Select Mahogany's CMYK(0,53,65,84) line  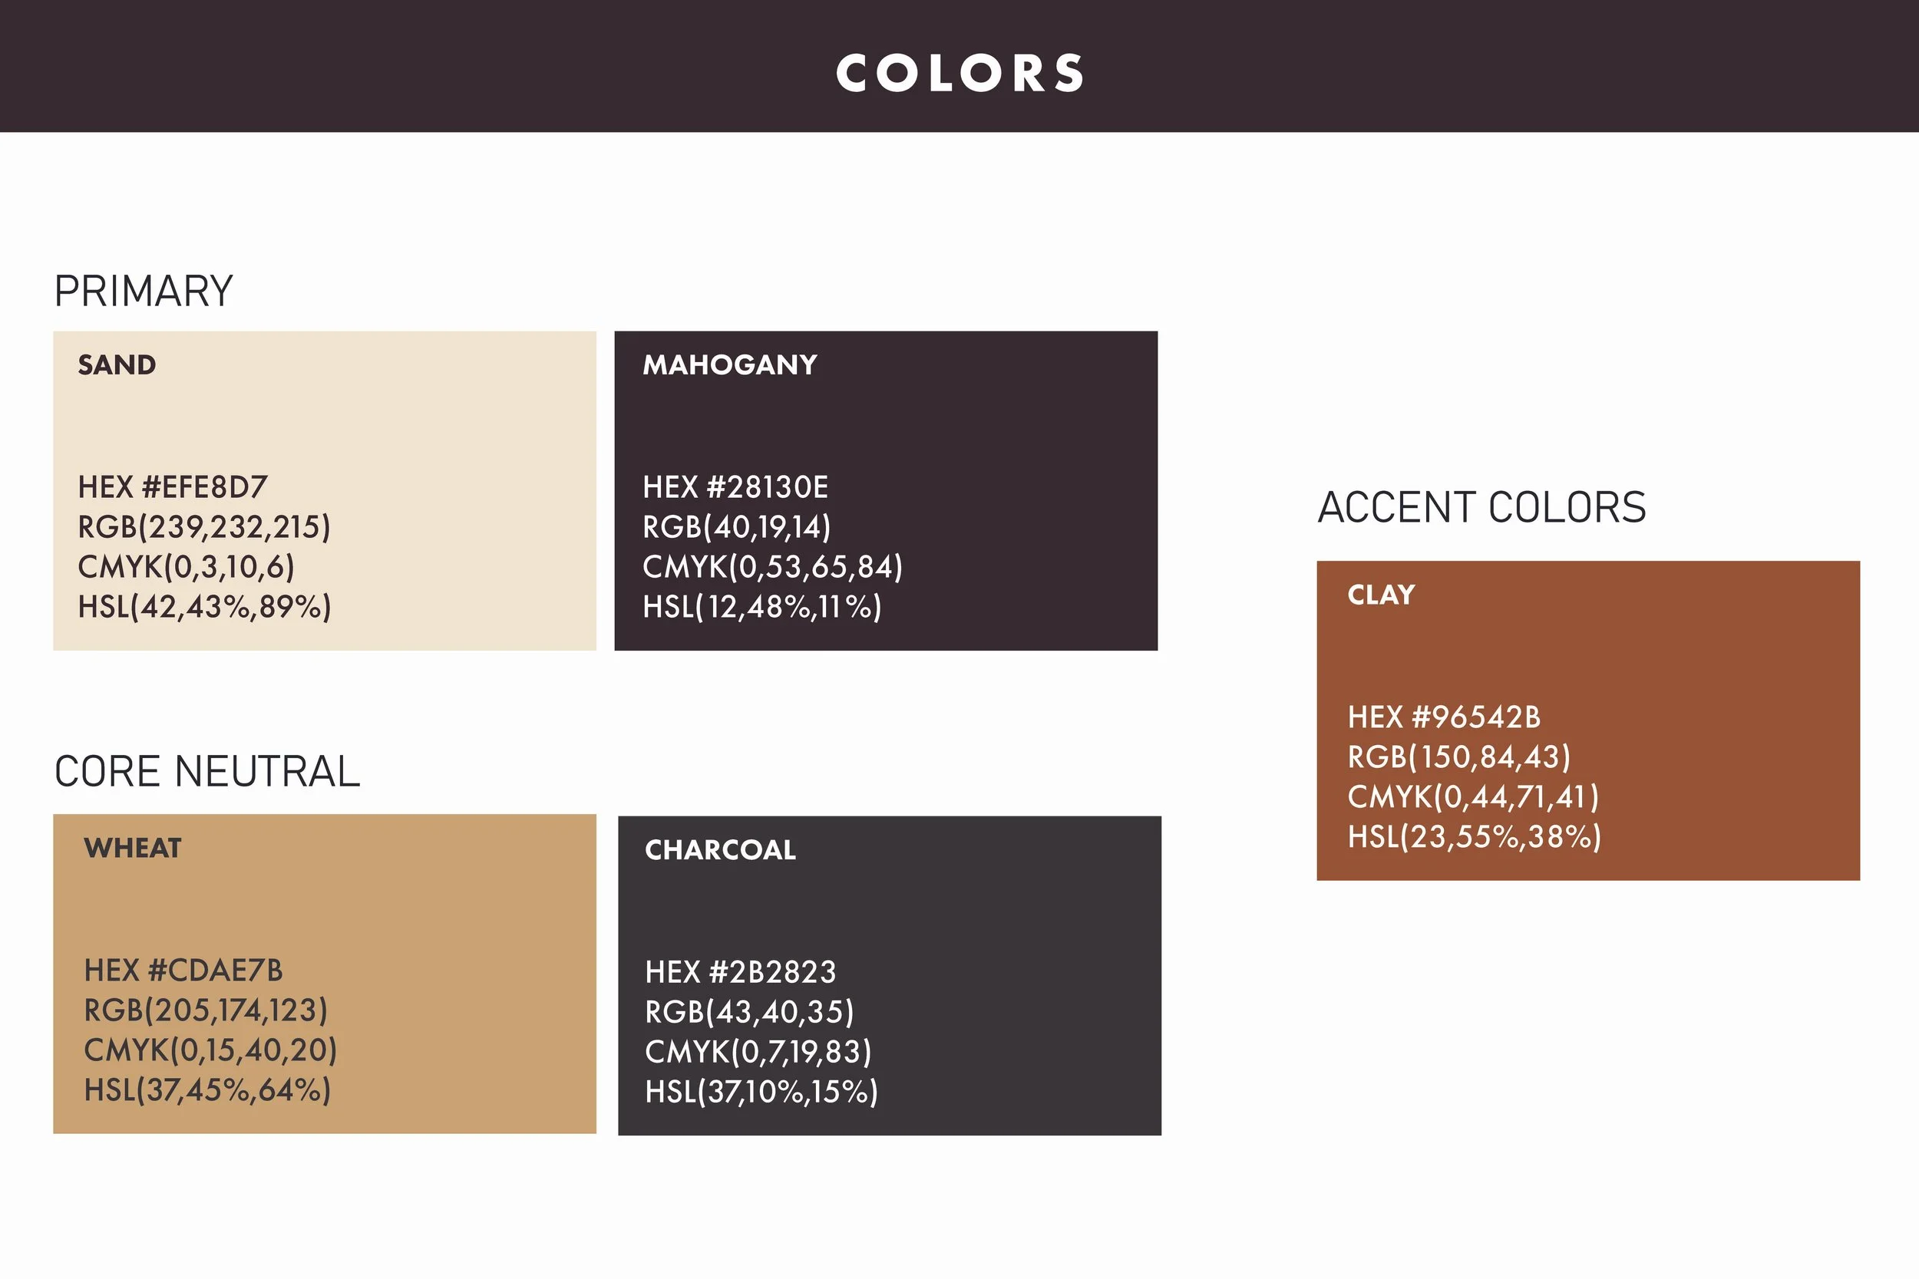tap(772, 567)
